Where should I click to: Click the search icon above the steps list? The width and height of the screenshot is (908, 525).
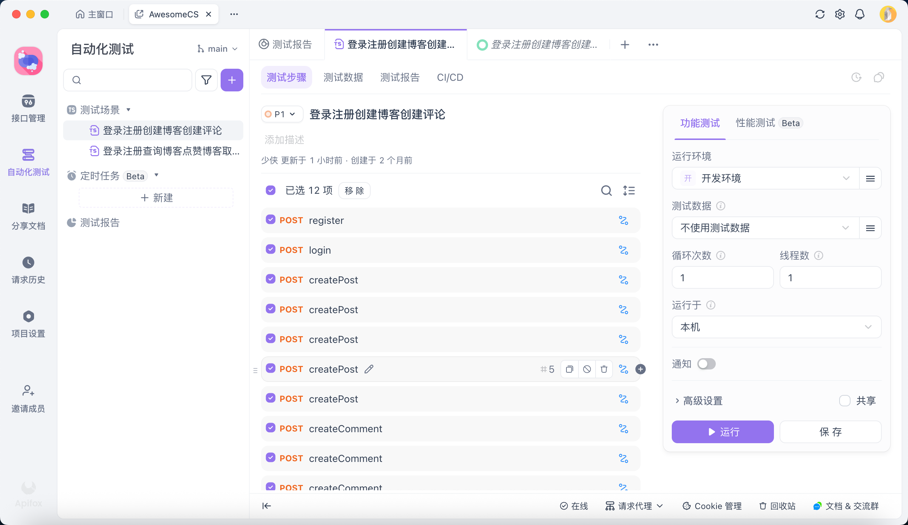coord(606,190)
